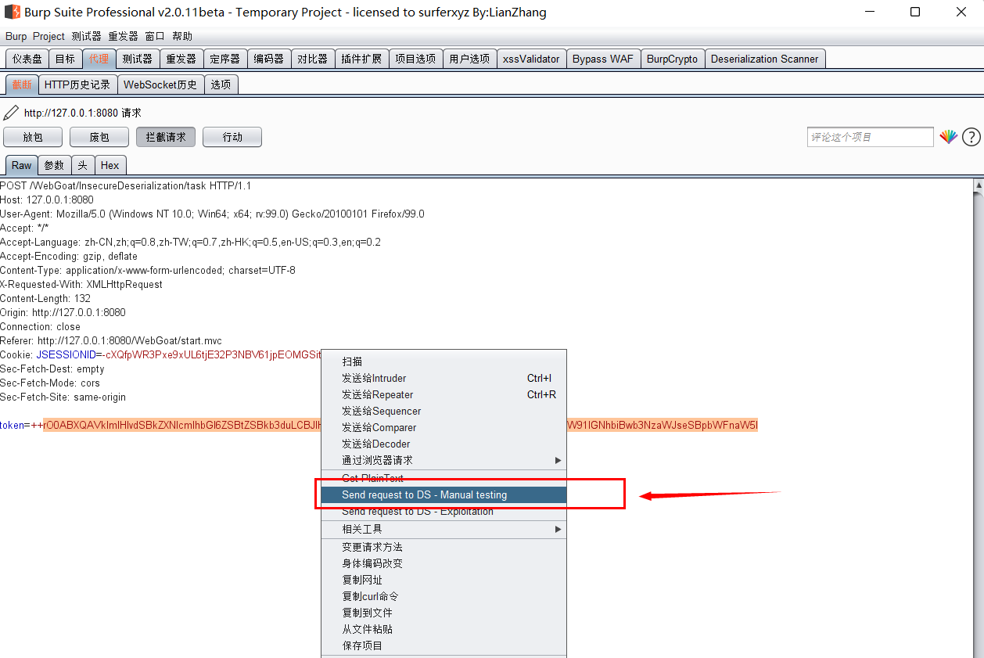Toggle the 拦截请求 intercept button
Image resolution: width=984 pixels, height=658 pixels.
tap(166, 137)
